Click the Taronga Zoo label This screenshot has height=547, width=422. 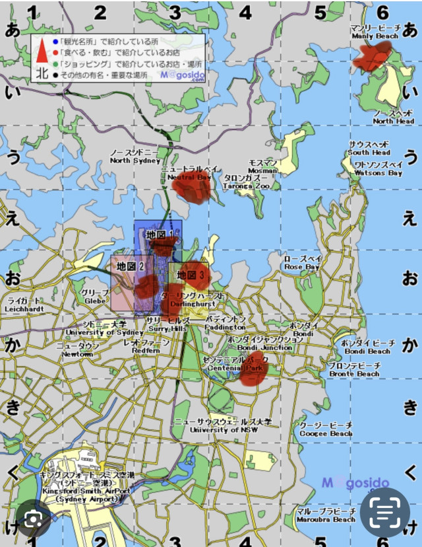246,186
